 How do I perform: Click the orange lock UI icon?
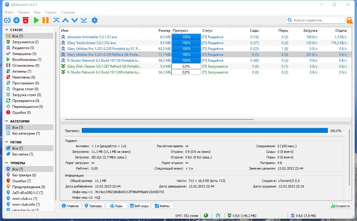pos(349,20)
